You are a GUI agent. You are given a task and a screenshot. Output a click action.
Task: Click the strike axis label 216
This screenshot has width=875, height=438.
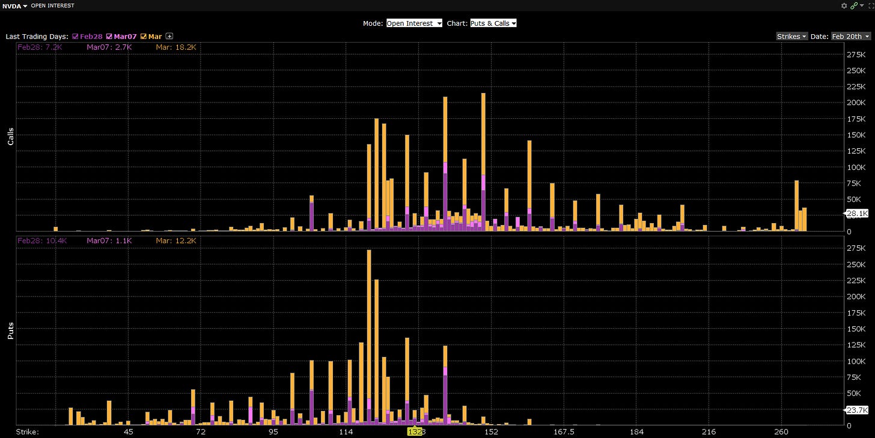tap(709, 431)
